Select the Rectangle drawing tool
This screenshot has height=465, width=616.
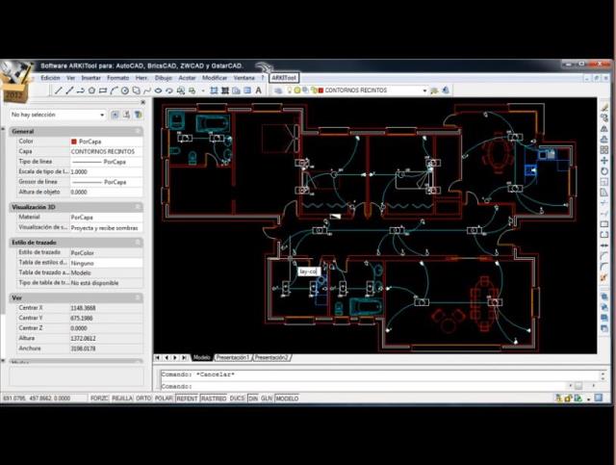103,90
